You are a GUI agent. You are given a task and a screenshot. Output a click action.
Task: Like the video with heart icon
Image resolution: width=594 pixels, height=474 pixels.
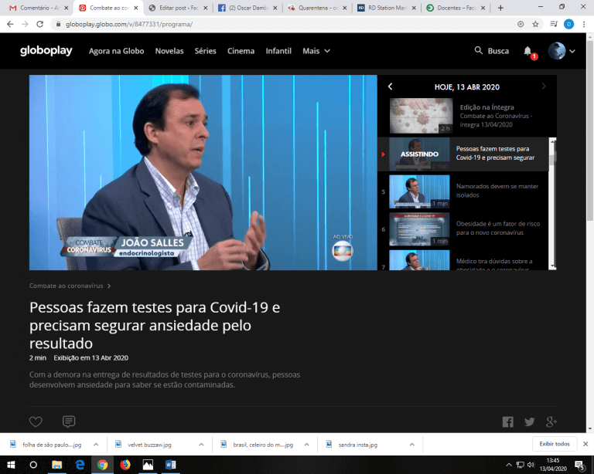coord(36,422)
